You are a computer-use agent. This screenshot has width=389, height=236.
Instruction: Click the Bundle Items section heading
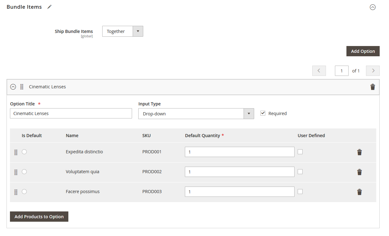tap(24, 7)
